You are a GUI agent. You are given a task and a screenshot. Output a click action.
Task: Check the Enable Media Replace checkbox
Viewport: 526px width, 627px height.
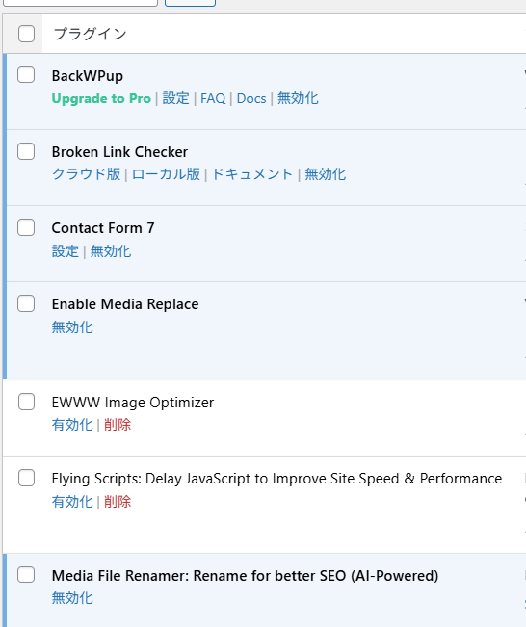click(x=26, y=303)
